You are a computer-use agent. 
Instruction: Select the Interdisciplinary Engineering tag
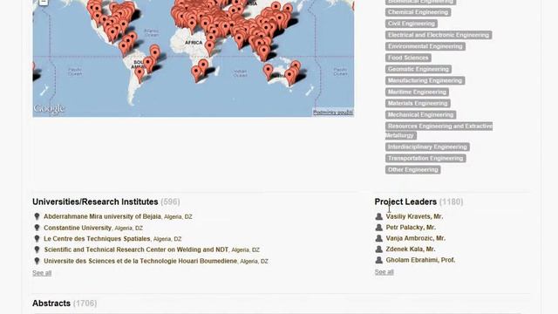427,147
